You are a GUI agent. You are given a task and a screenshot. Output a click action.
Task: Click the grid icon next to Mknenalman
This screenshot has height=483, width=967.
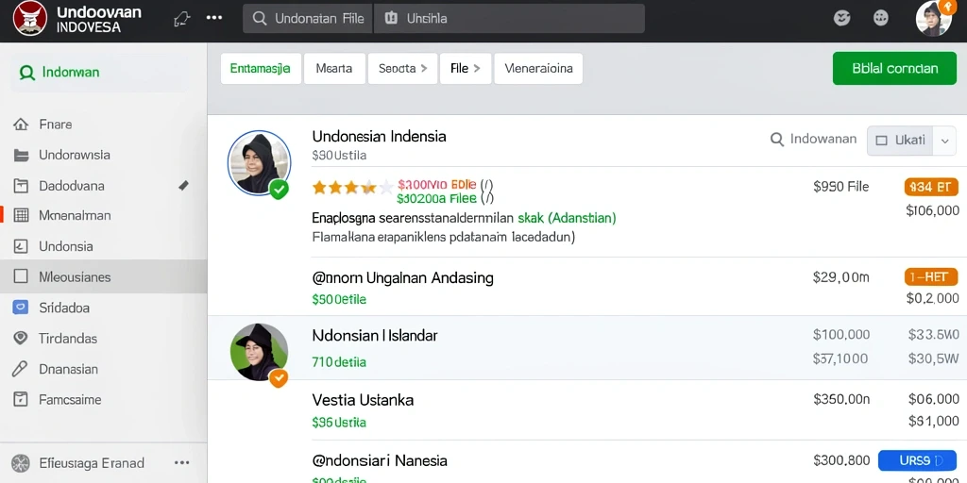[x=21, y=216]
